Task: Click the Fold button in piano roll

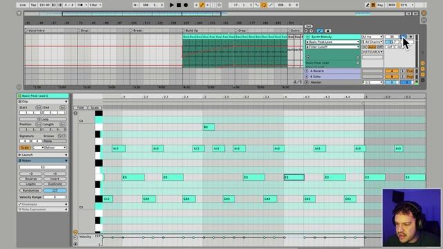Action: [x=80, y=108]
